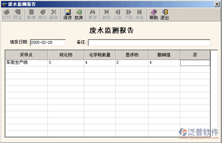Open 预览 (Preview) from the toolbar
This screenshot has height=143, width=222.
click(18, 15)
